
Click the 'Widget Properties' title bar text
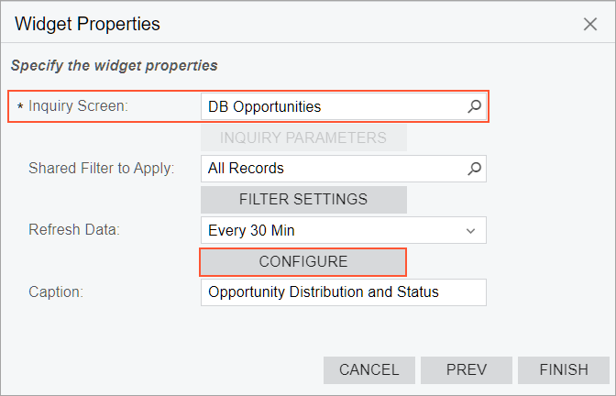(x=88, y=25)
